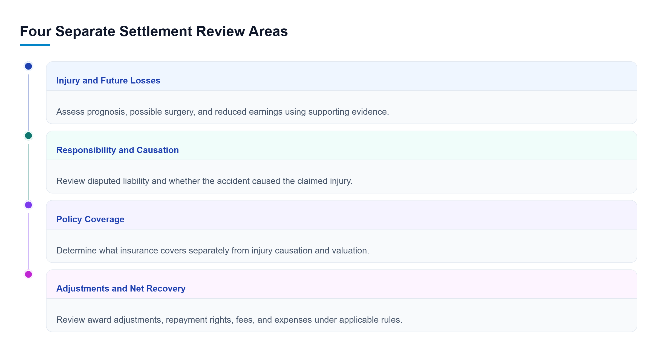Click the blue timeline dot beside Injury and Future Losses

(x=28, y=66)
